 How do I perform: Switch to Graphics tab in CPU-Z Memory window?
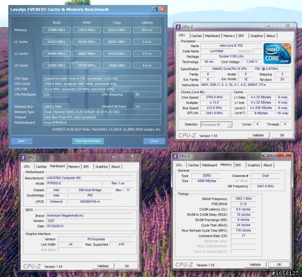254,165
